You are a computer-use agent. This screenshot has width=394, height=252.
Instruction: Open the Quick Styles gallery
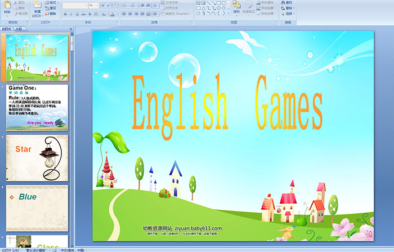point(249,7)
